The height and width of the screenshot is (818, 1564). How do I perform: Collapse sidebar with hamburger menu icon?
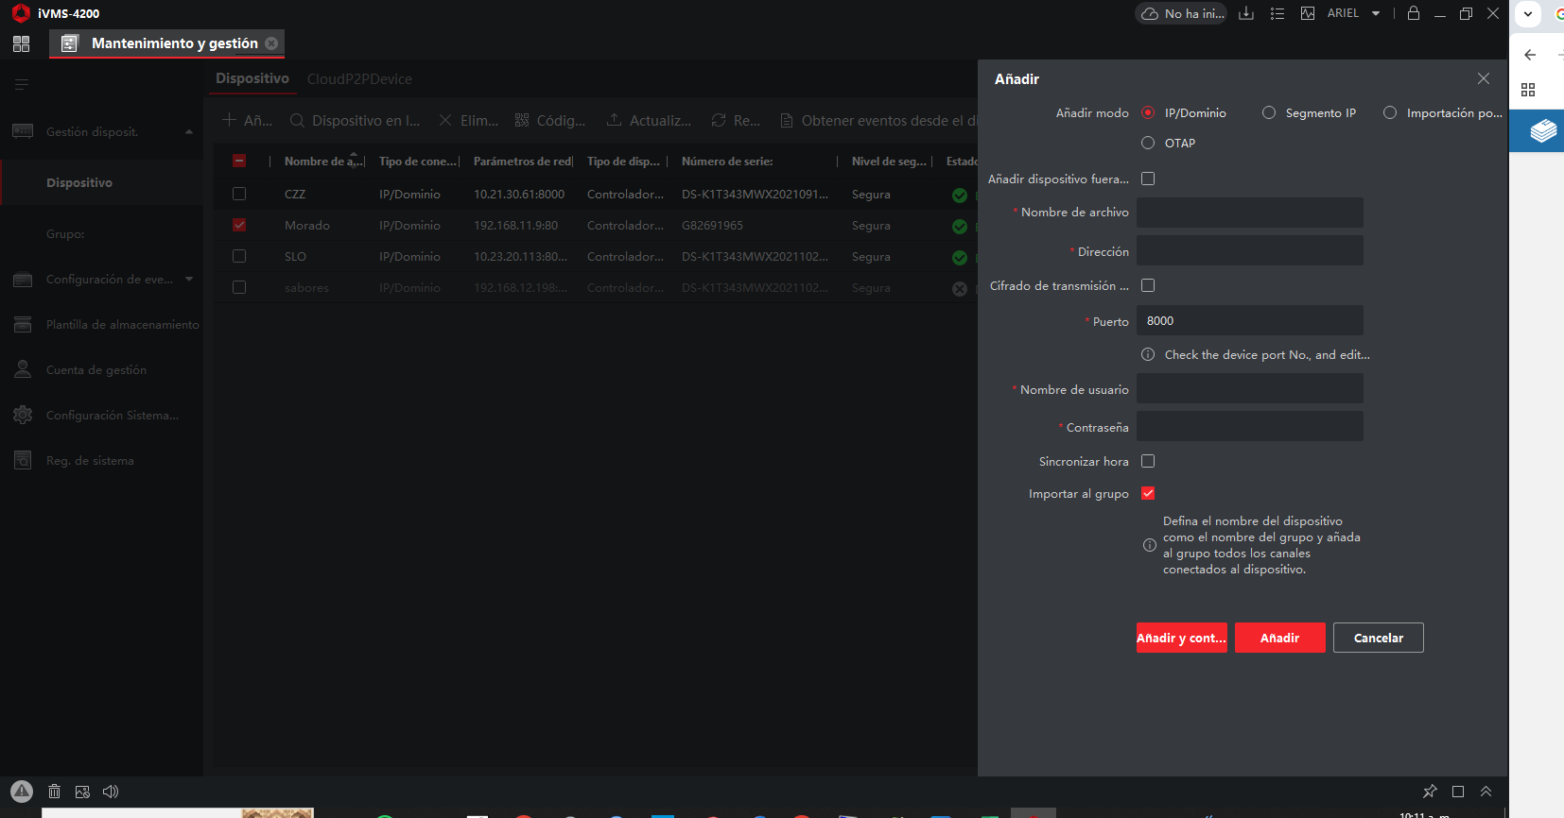click(21, 84)
